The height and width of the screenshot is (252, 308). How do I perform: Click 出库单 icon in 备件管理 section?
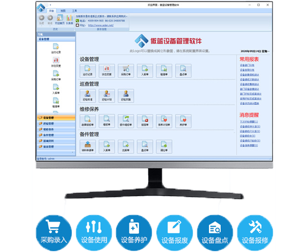(x=126, y=147)
